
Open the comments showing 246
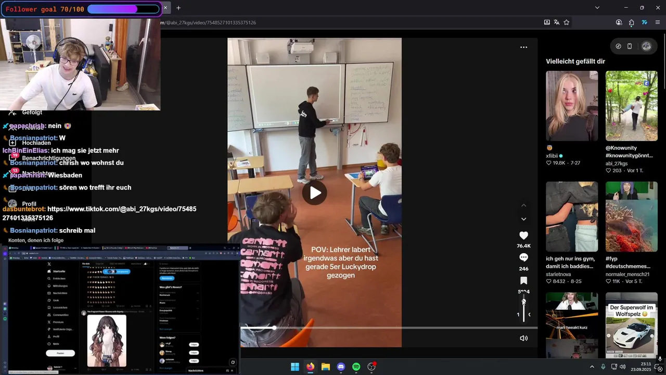tap(523, 258)
